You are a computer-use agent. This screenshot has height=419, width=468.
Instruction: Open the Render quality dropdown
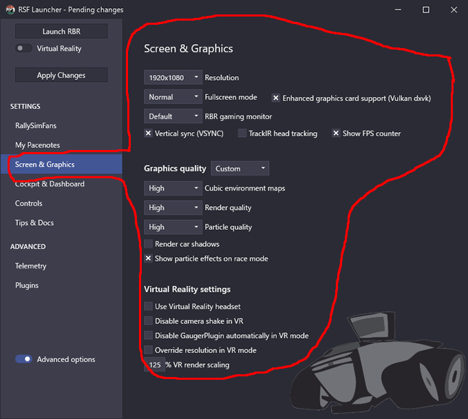point(173,207)
